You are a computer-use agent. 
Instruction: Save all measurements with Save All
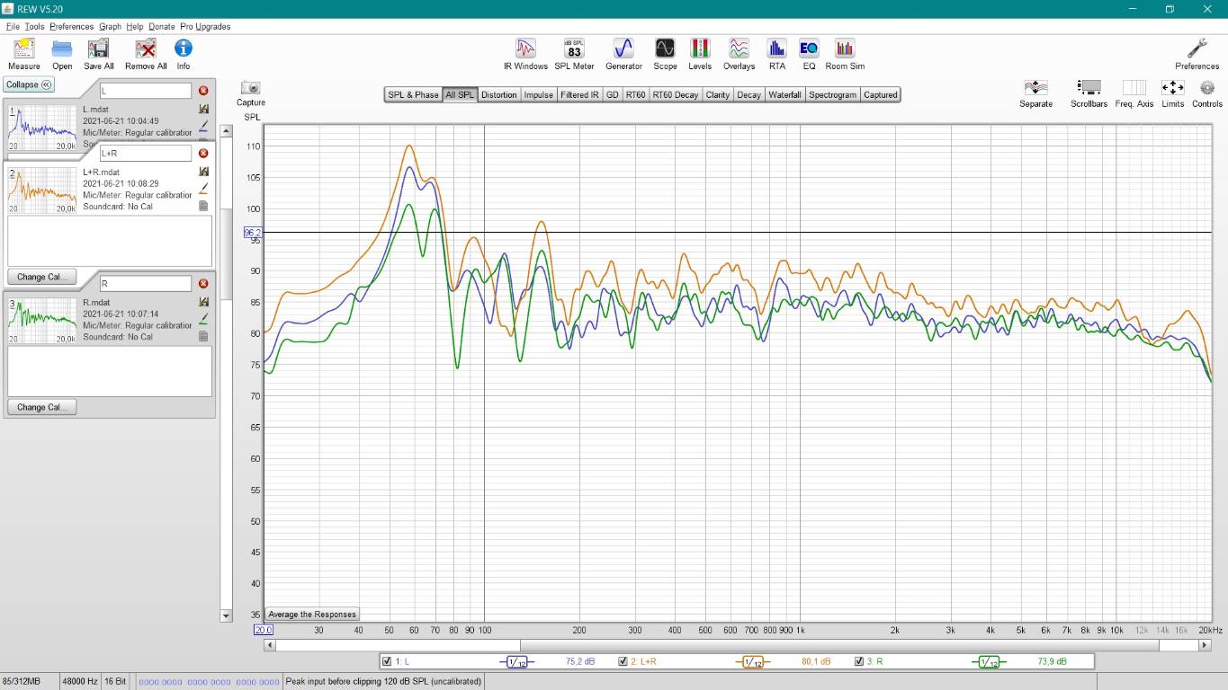point(99,54)
